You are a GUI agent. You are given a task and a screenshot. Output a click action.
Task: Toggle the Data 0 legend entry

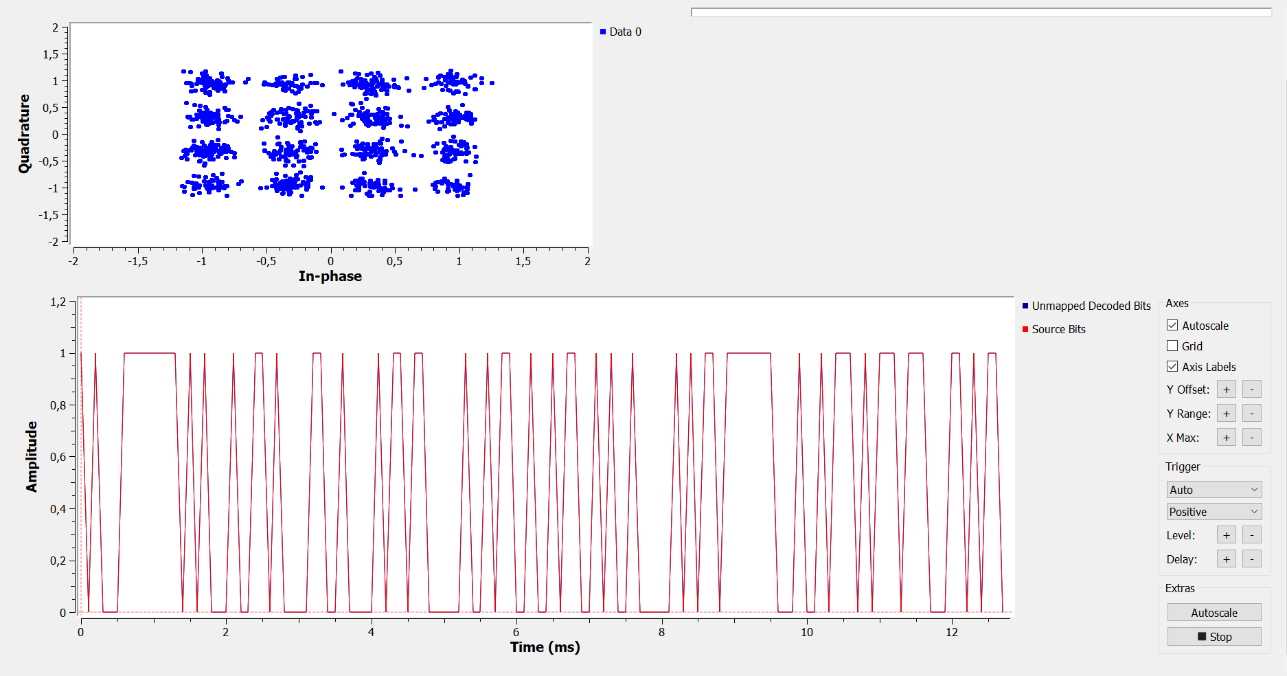tap(621, 32)
